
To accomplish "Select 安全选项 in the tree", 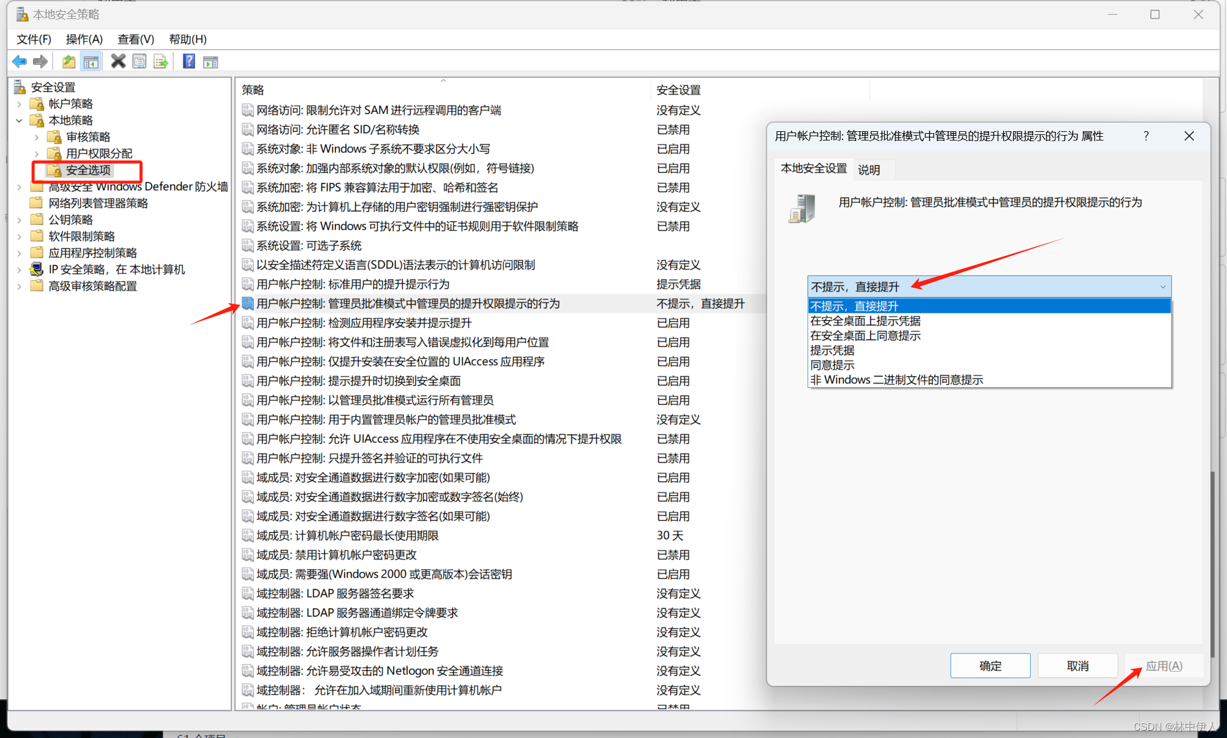I will pos(88,170).
